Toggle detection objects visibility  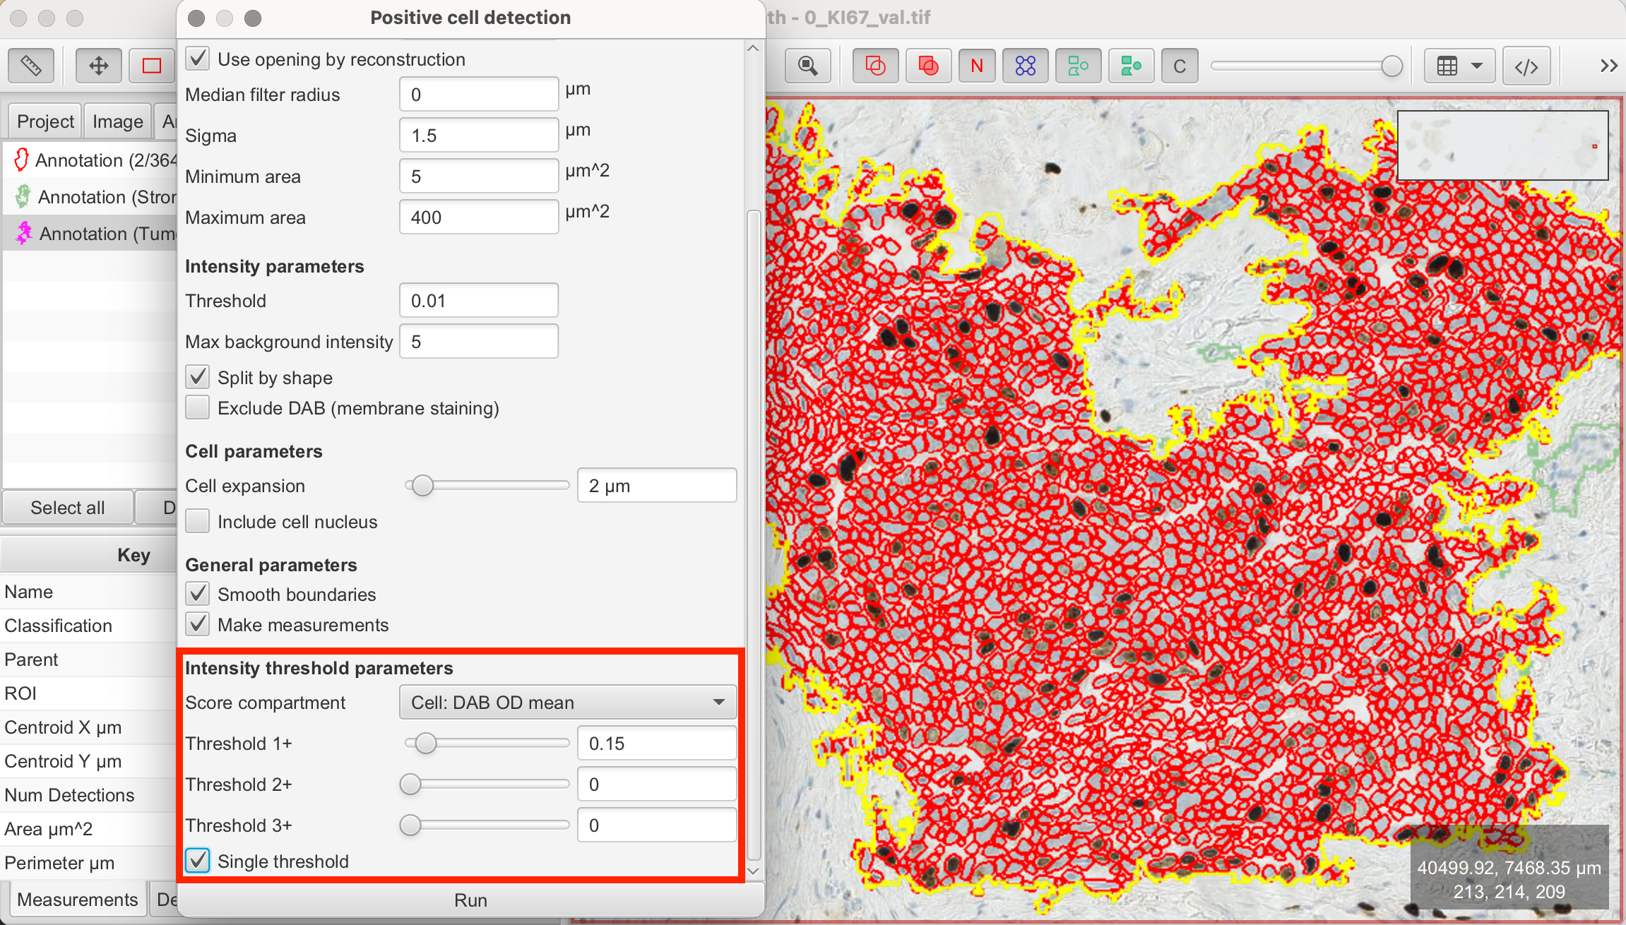pos(1026,65)
